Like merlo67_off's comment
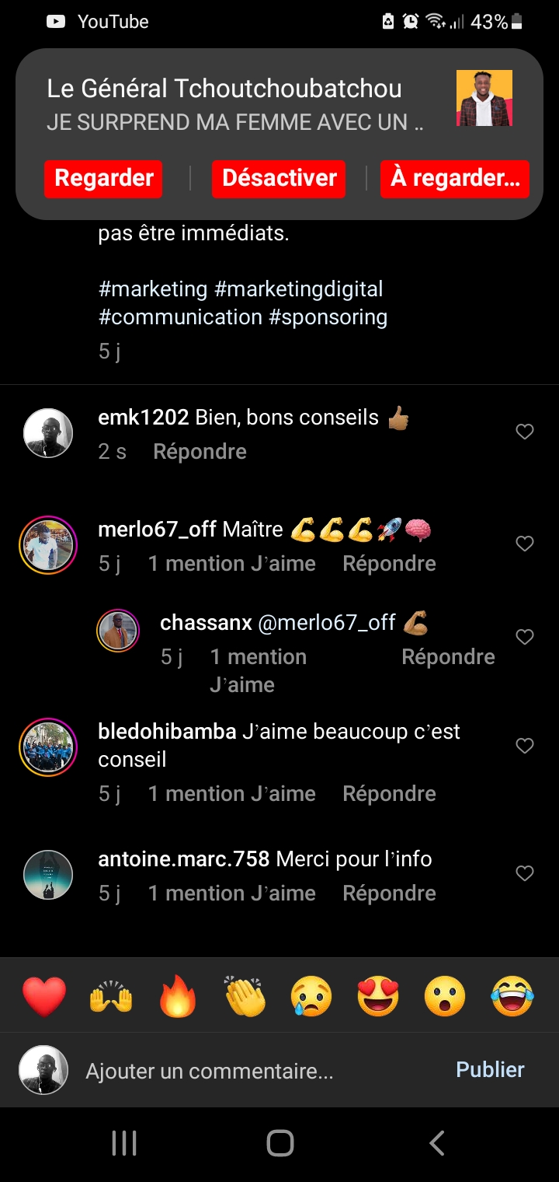This screenshot has width=559, height=1182. (525, 544)
